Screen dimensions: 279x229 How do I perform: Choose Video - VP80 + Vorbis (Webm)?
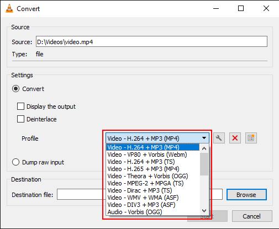click(x=152, y=155)
